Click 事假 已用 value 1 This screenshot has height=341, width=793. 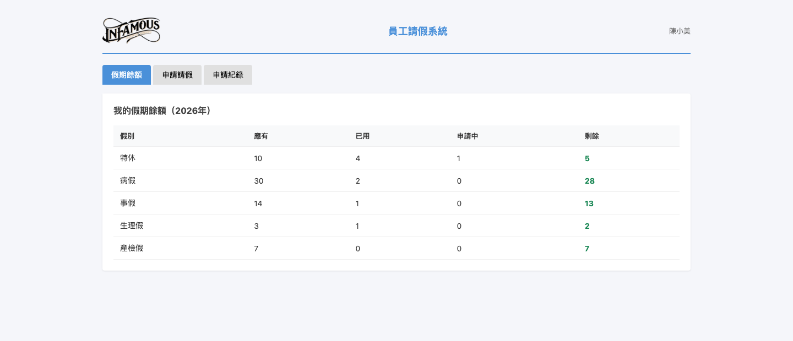[357, 204]
